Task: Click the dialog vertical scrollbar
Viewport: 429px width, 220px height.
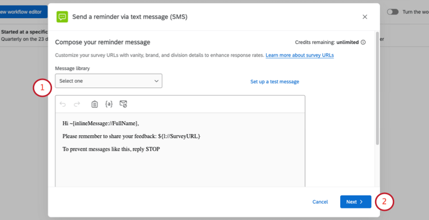Action: tap(378, 88)
